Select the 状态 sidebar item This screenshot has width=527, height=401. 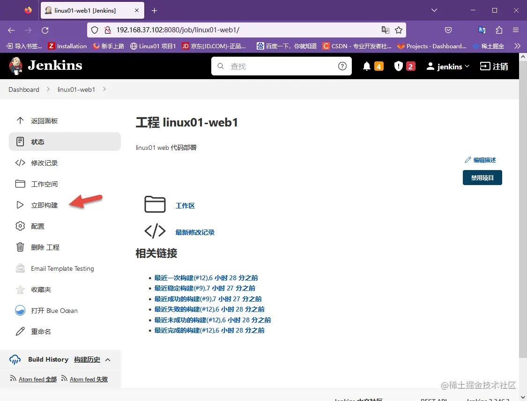[65, 141]
